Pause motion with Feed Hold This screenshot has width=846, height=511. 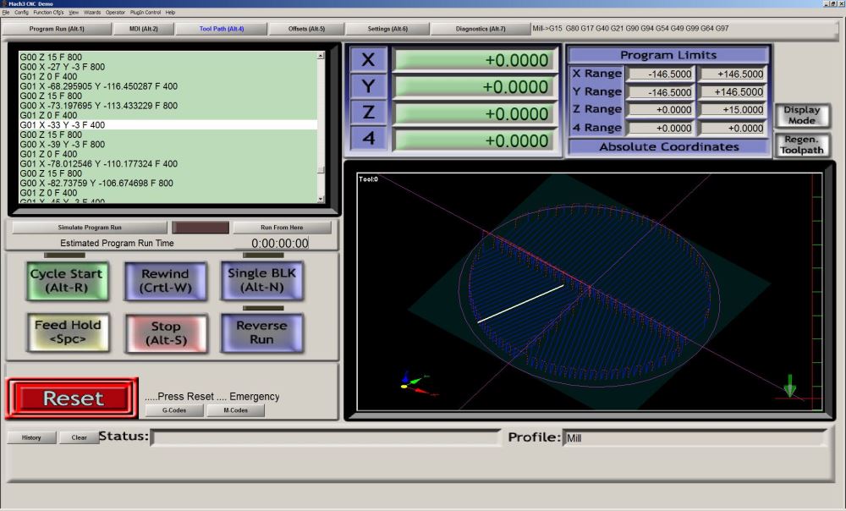tap(68, 332)
